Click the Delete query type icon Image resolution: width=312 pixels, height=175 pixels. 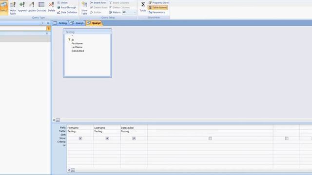[51, 7]
